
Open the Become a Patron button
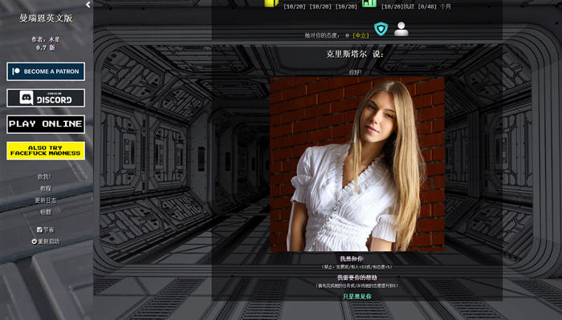[46, 71]
